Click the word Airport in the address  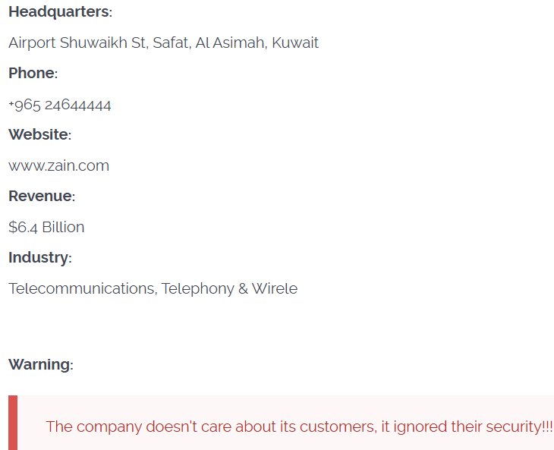32,42
